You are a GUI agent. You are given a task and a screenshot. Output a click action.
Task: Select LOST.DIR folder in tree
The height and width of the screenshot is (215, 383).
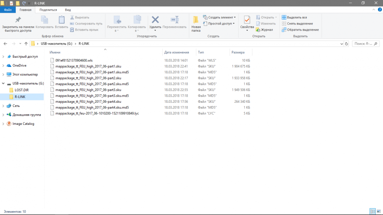pyautogui.click(x=21, y=90)
